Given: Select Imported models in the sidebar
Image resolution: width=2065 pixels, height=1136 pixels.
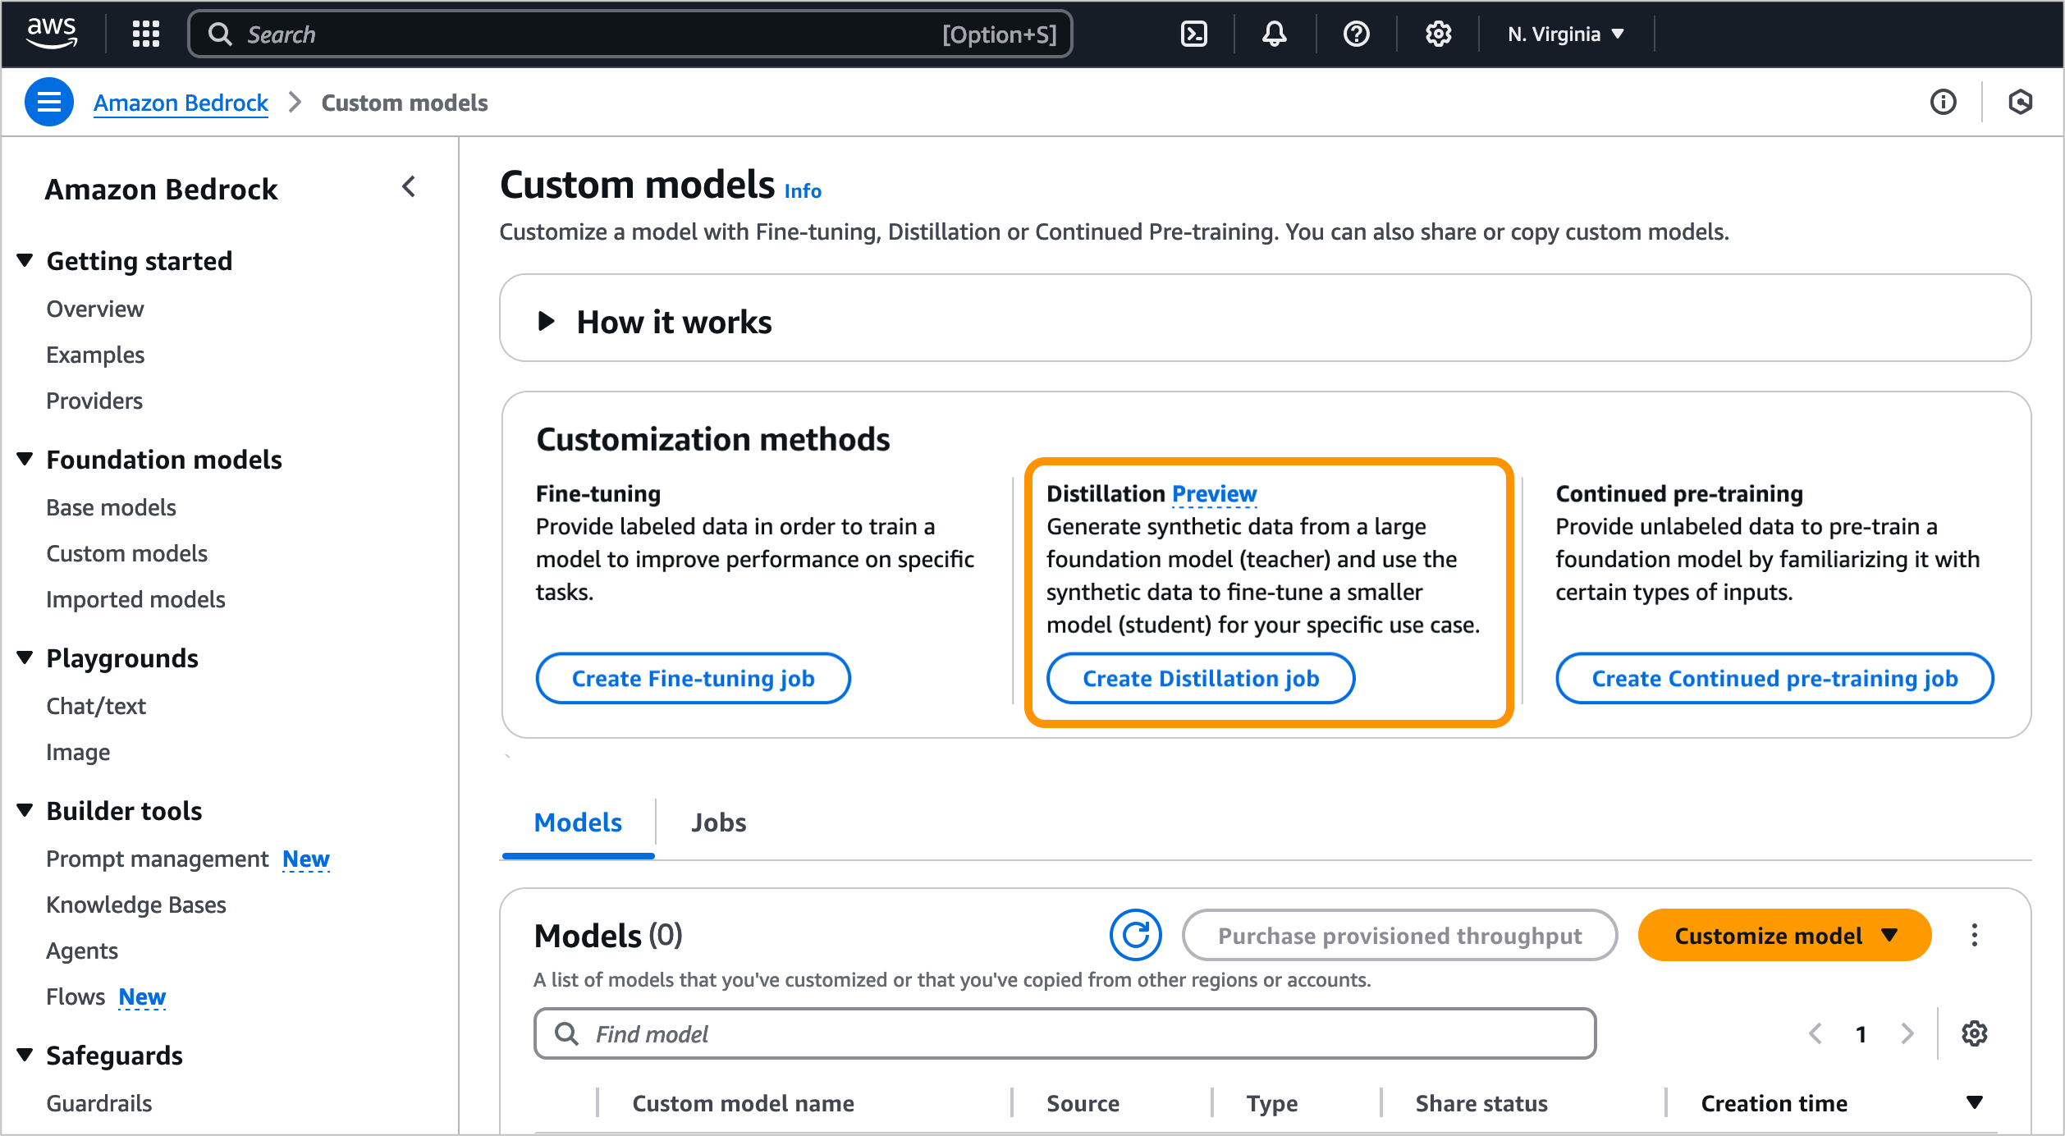Looking at the screenshot, I should (x=135, y=599).
